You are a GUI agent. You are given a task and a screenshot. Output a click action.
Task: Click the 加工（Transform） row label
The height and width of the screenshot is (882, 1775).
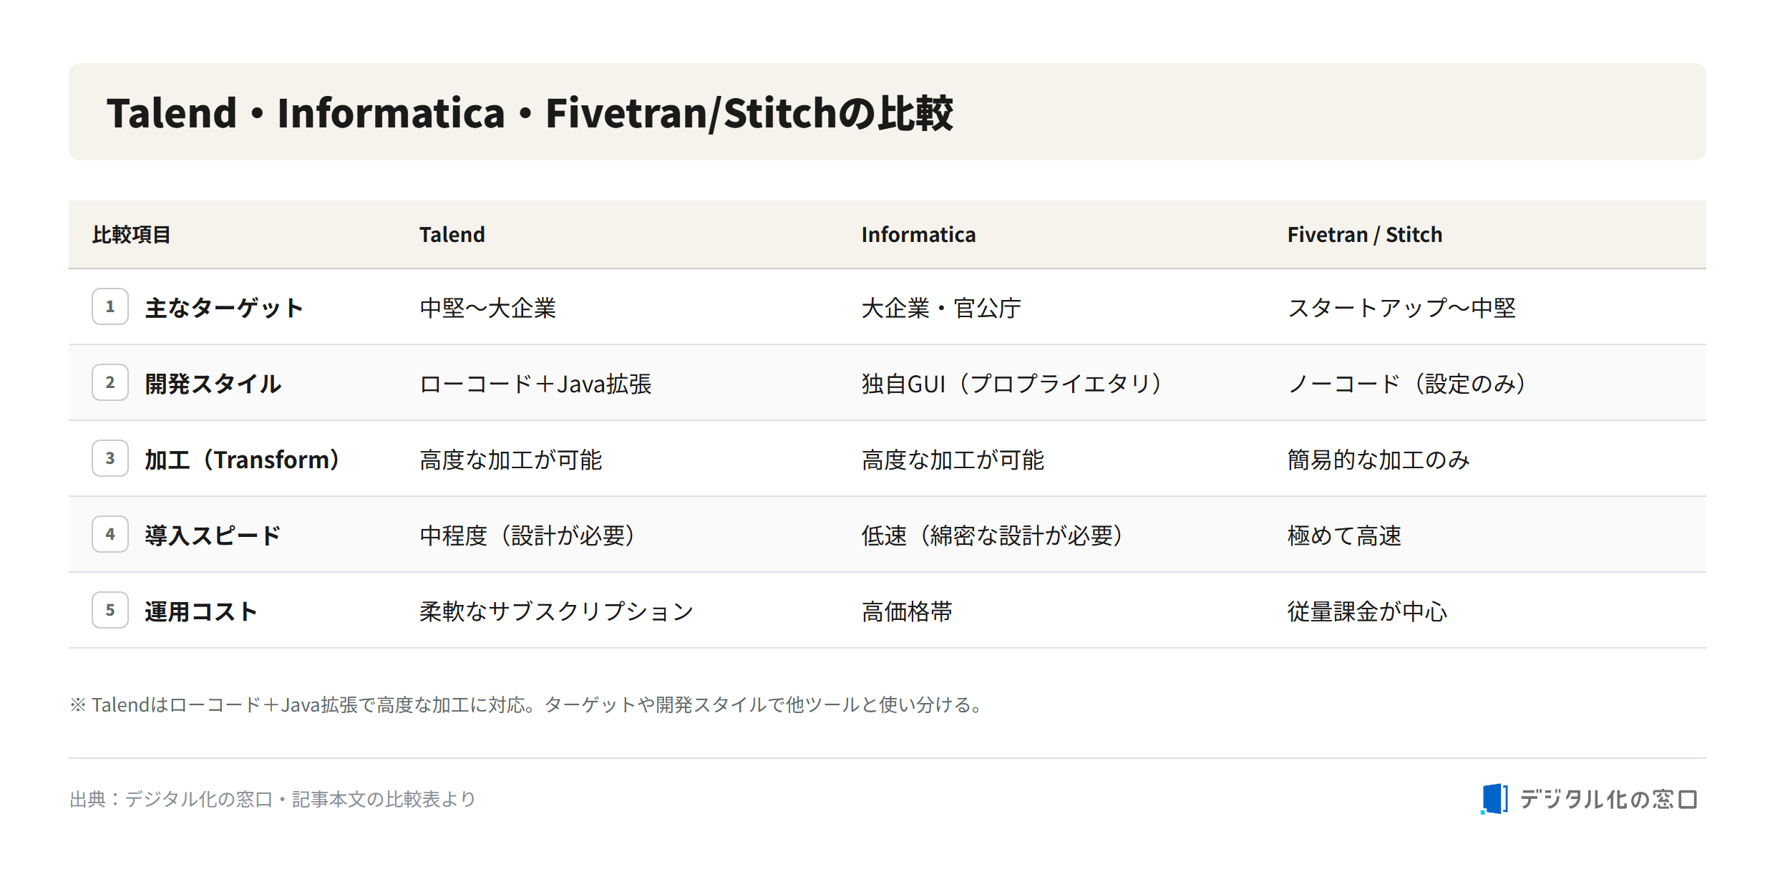(242, 460)
